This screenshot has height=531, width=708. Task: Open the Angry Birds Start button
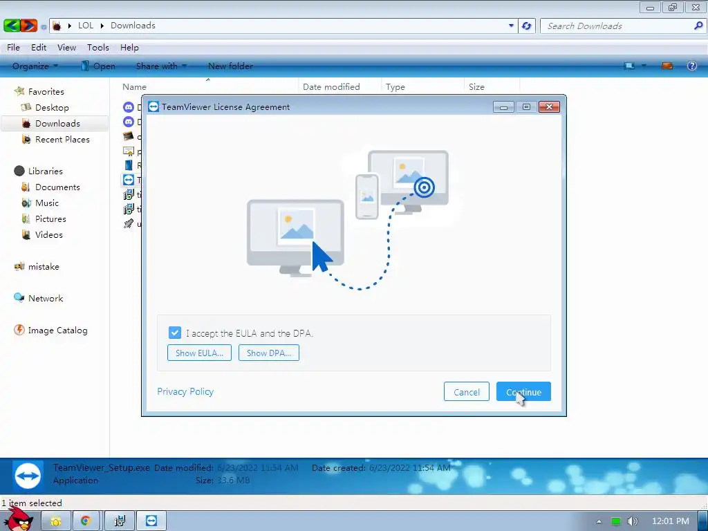pos(19,520)
